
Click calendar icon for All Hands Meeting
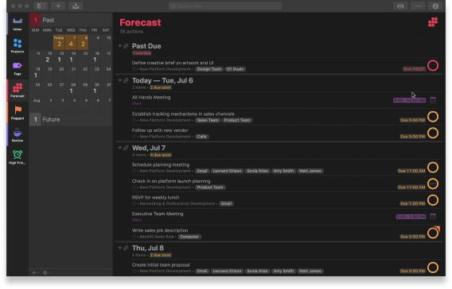(x=433, y=100)
